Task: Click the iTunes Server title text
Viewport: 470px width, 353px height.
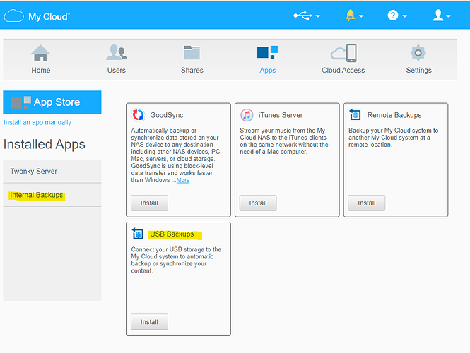Action: point(281,115)
